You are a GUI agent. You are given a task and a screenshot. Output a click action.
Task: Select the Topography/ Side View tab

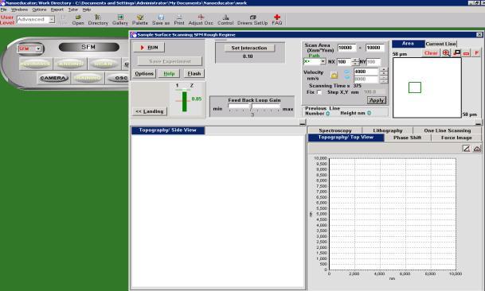pos(168,130)
